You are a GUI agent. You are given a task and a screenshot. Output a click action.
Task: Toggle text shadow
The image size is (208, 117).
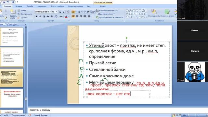pyautogui.click(x=52, y=17)
